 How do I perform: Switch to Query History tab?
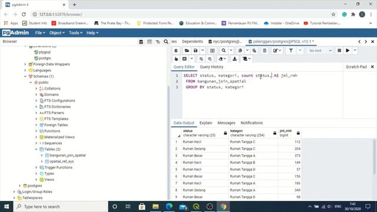(x=211, y=67)
